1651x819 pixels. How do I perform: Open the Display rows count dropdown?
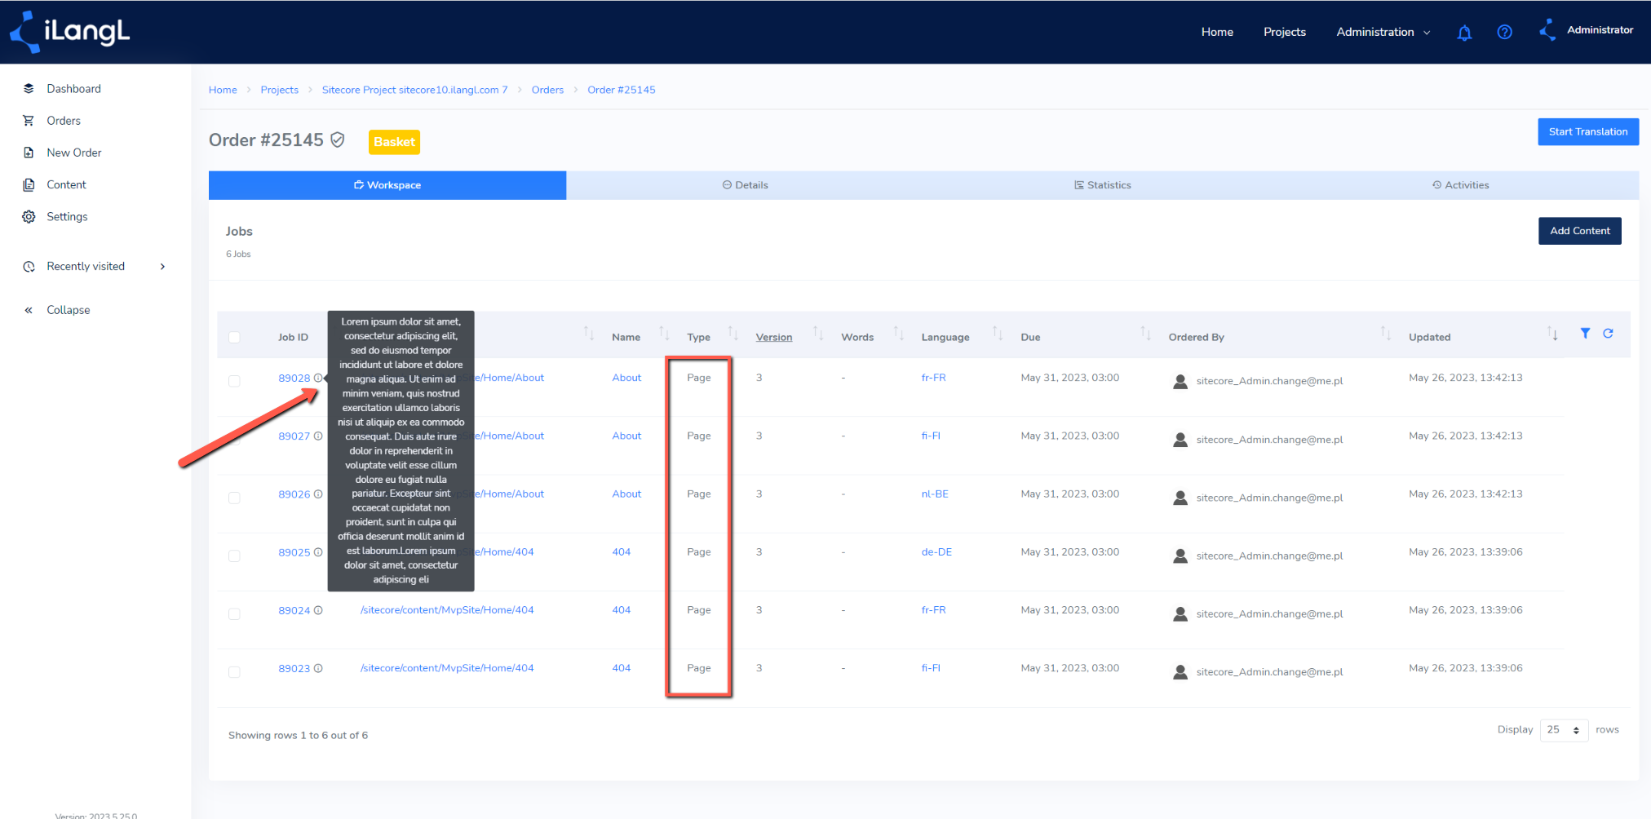[x=1564, y=730]
